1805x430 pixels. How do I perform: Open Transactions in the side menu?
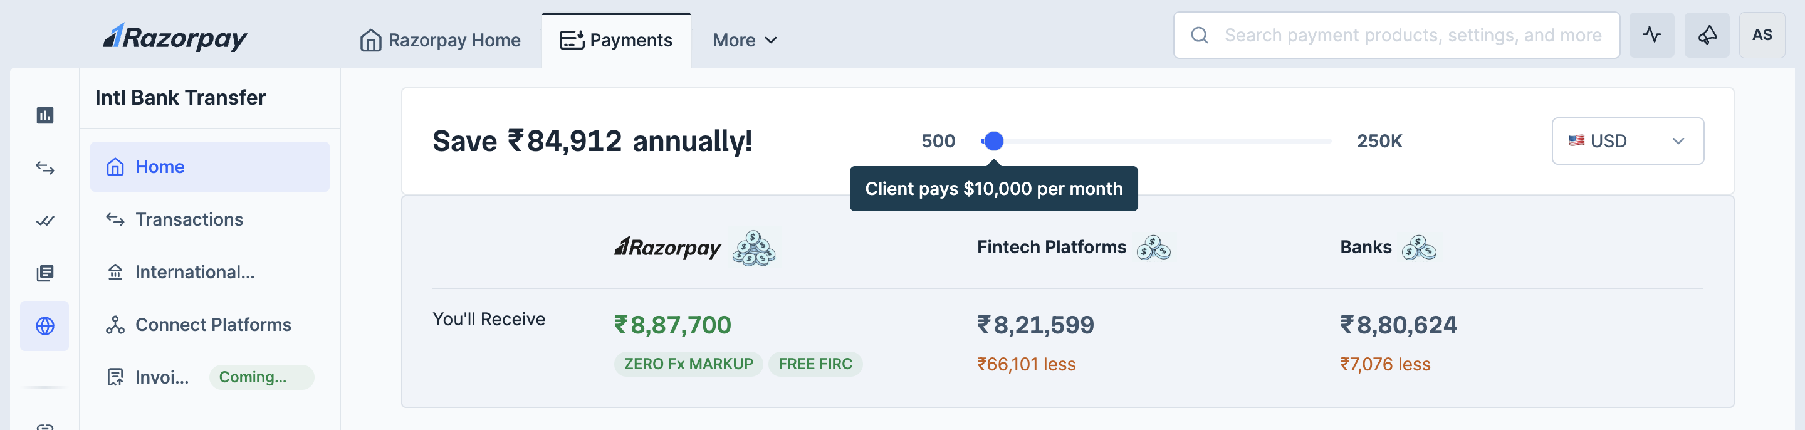[189, 219]
